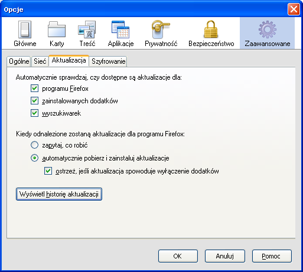Switch to the Sieć tab
The width and height of the screenshot is (303, 272).
tap(40, 61)
